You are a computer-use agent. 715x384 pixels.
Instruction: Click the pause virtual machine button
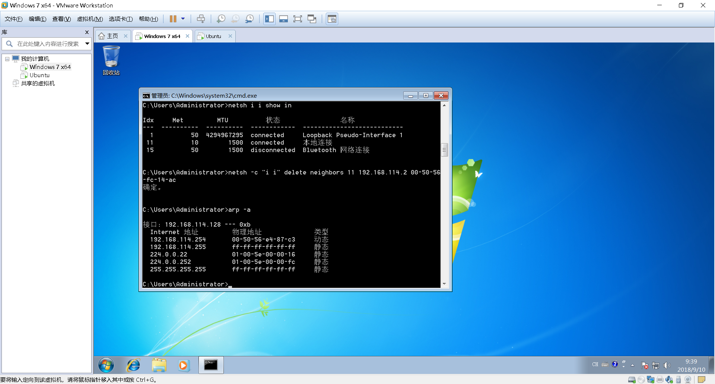173,19
